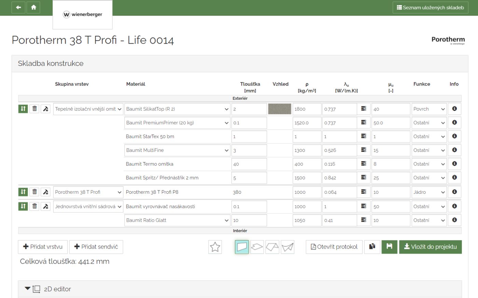Delete the Porotherm 38 T Profi layer group
This screenshot has width=478, height=298.
pos(34,192)
